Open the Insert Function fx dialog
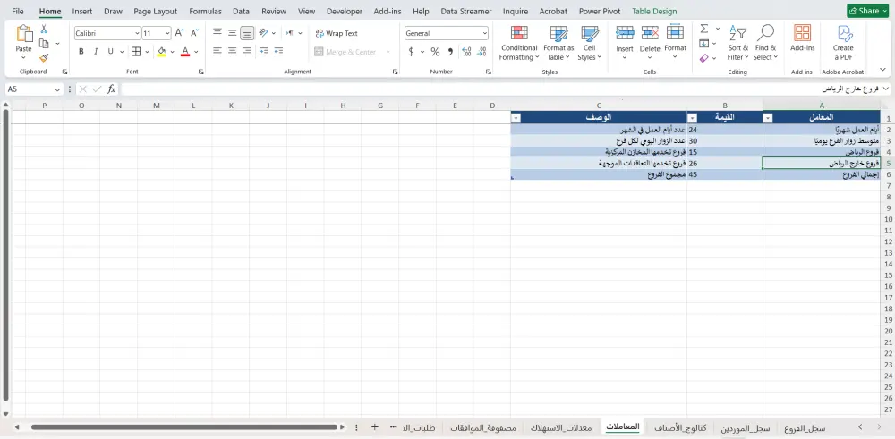The image size is (895, 439). click(x=111, y=89)
